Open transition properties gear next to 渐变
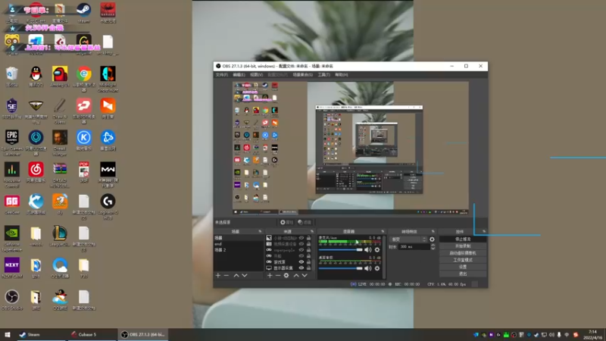This screenshot has height=341, width=606. [x=432, y=239]
